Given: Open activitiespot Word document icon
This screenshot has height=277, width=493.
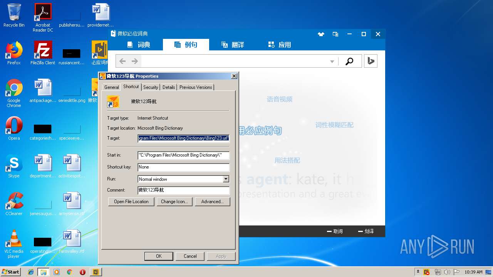Looking at the screenshot, I should [x=72, y=166].
